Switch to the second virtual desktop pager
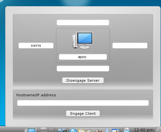Viewport: 161px width, 132px height. point(51,130)
